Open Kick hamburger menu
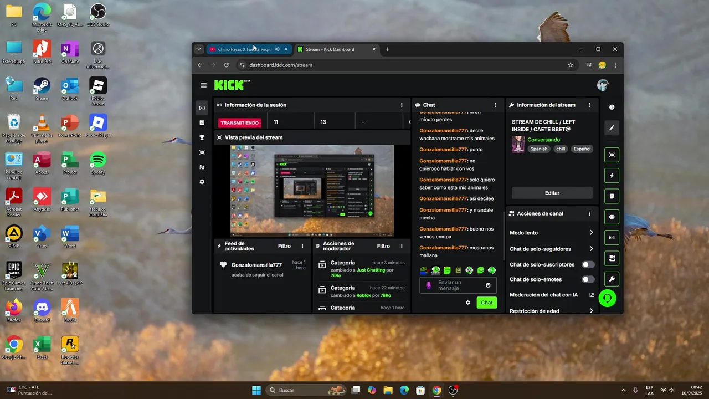Screen dimensions: 709x399 click(x=203, y=85)
